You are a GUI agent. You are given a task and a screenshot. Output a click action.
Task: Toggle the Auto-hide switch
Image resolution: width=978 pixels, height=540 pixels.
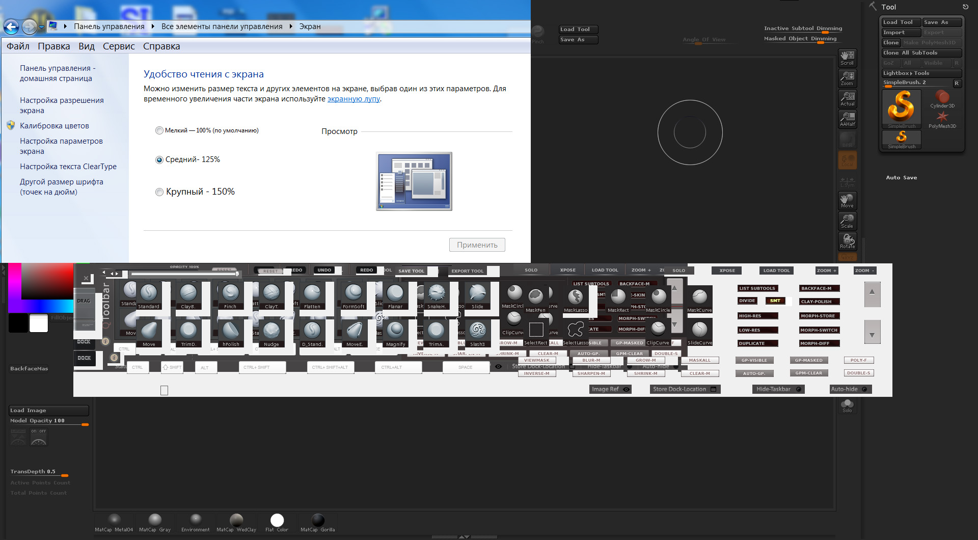pos(864,389)
